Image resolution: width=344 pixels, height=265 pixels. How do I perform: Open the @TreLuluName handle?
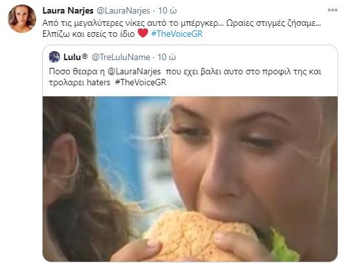[x=121, y=57]
